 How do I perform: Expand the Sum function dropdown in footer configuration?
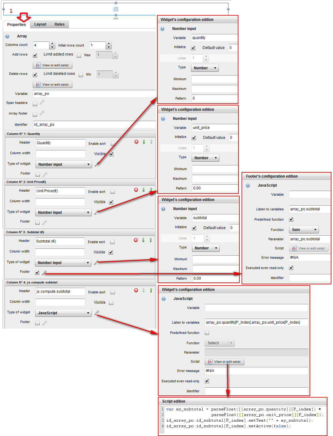click(315, 230)
